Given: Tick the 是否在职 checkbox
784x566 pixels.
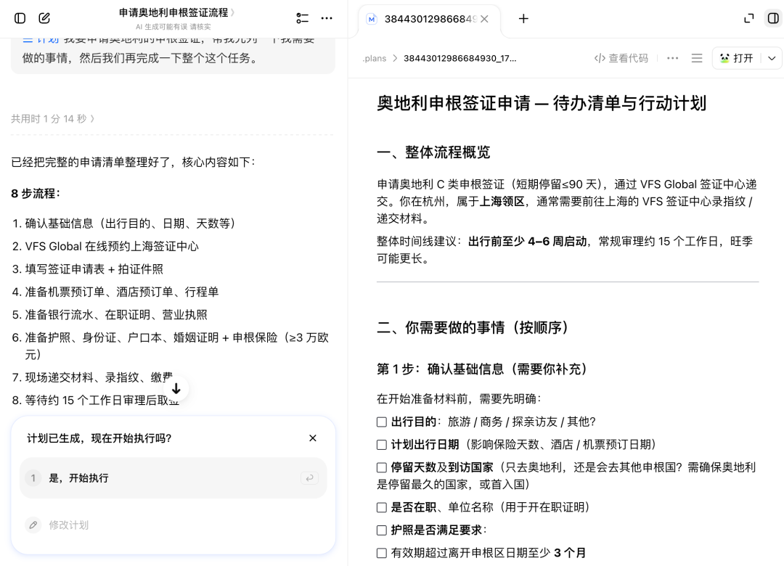Looking at the screenshot, I should (x=382, y=507).
